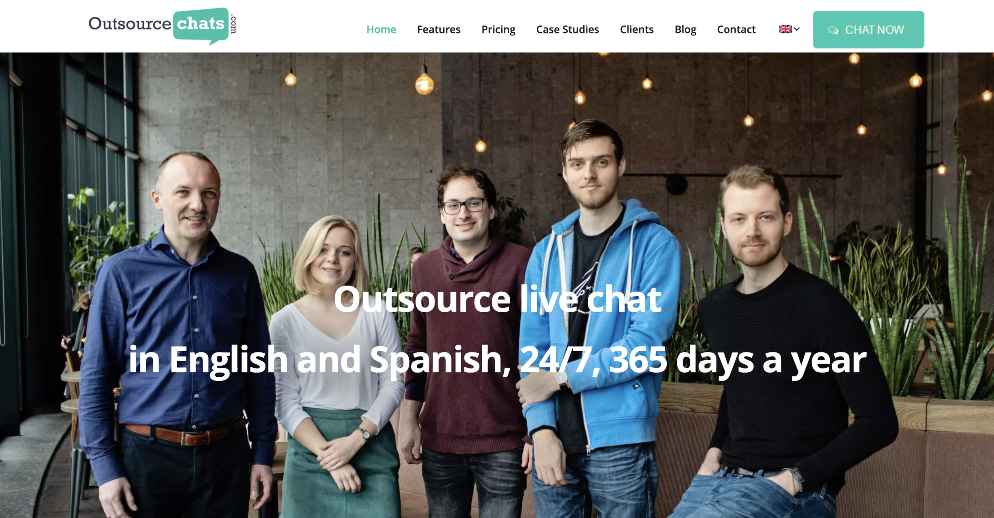Open the CHAT NOW button
The height and width of the screenshot is (518, 994).
coord(868,30)
